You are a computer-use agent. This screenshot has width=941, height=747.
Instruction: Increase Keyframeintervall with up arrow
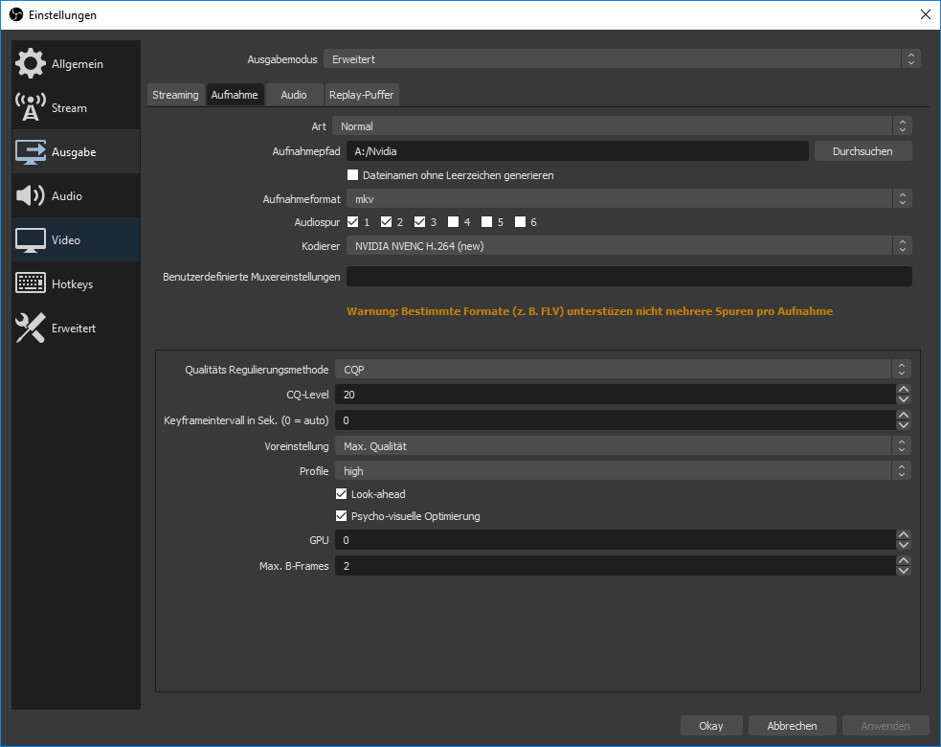point(904,416)
